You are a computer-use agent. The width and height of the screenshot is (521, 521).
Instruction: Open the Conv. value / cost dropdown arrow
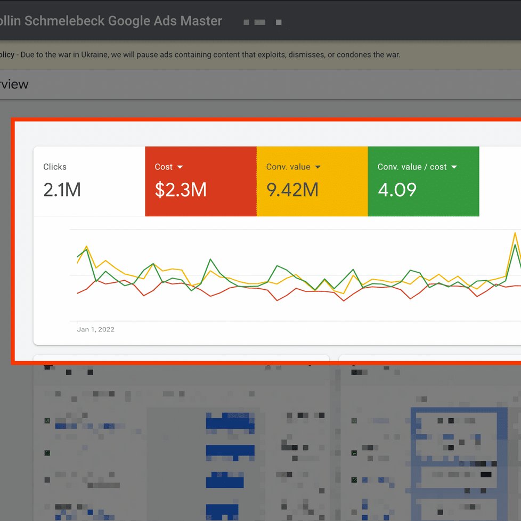point(454,167)
